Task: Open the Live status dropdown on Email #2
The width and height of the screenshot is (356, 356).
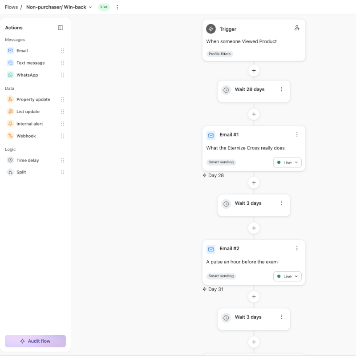Action: tap(287, 276)
